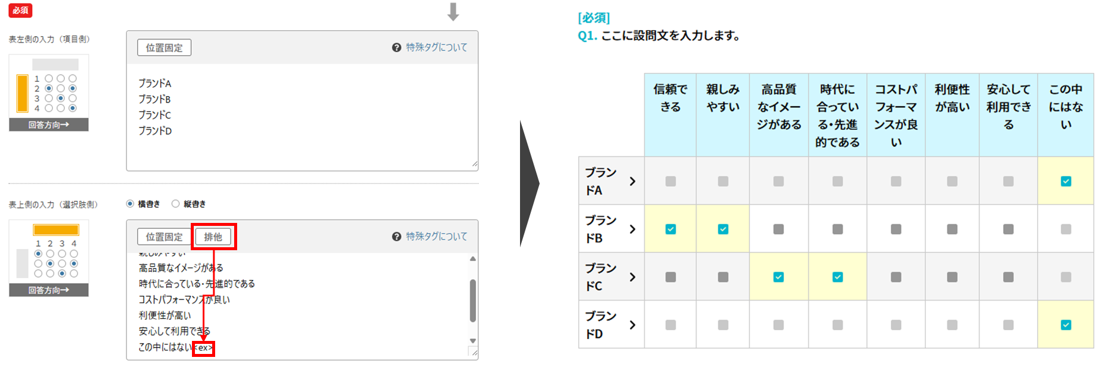
Task: Open the upper 特殊タグについて link
Action: 436,47
